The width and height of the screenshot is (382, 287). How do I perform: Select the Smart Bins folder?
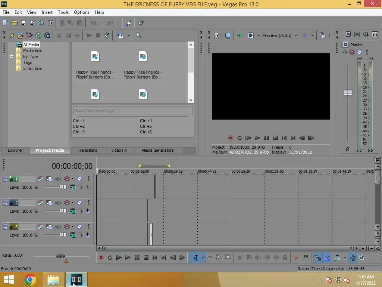(x=32, y=69)
